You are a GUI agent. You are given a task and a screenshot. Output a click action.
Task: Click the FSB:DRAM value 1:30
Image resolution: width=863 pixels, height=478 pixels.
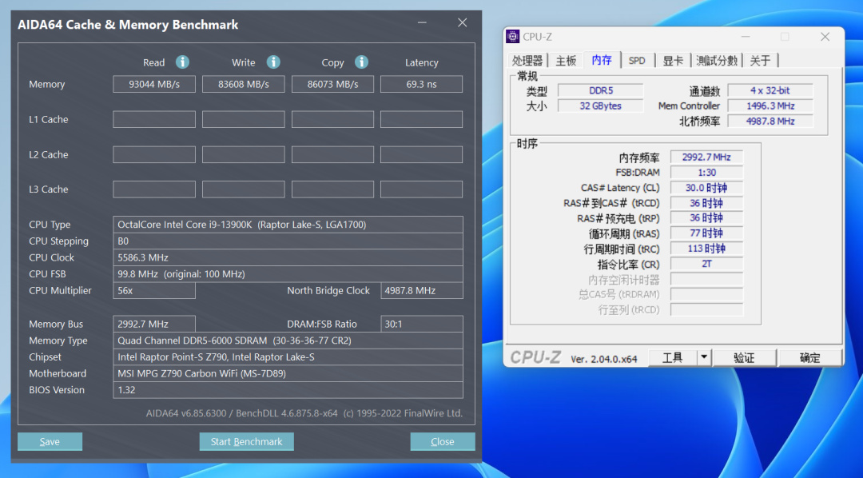[x=706, y=173]
